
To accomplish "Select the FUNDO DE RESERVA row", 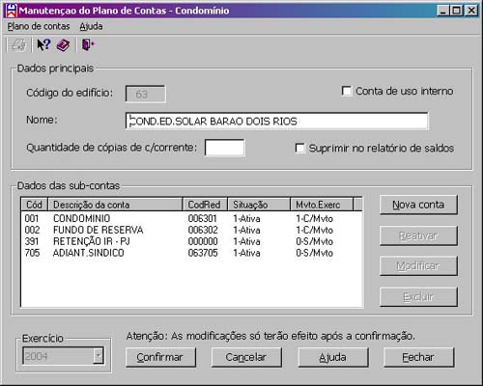I will click(x=191, y=230).
